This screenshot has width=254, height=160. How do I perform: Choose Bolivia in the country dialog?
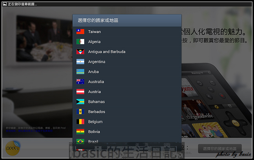tap(127, 132)
